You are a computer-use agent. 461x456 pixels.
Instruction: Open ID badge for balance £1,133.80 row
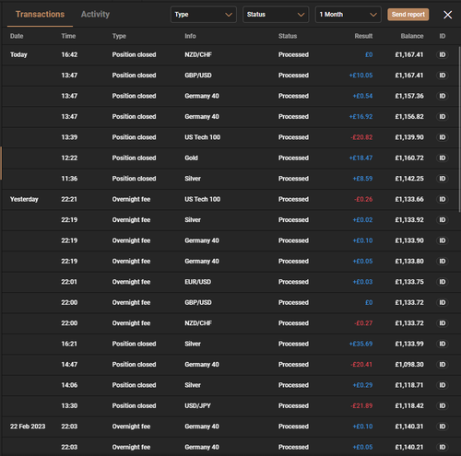click(443, 261)
